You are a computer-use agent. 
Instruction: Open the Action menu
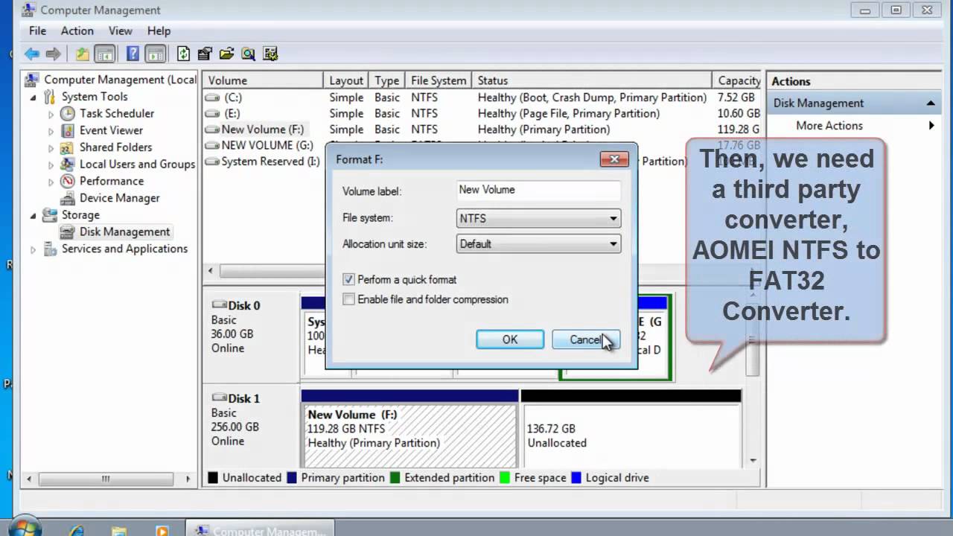[77, 31]
